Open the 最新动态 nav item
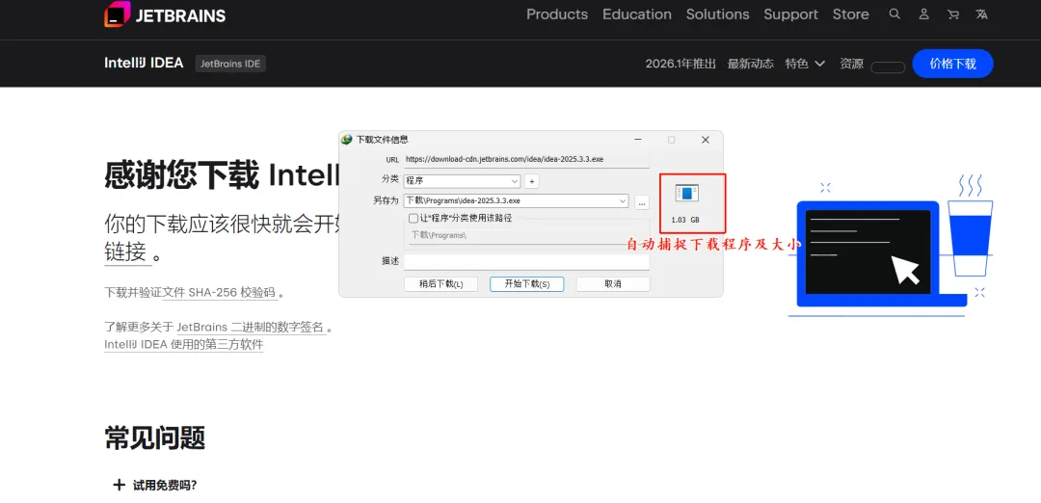This screenshot has height=503, width=1041. coord(751,64)
